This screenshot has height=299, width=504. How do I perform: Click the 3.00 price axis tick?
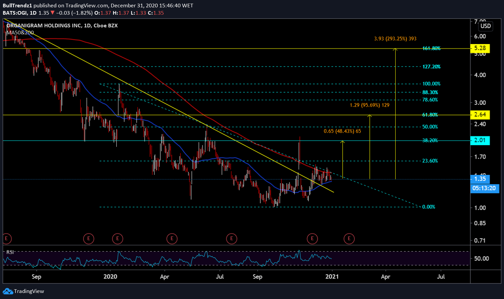[x=480, y=103]
